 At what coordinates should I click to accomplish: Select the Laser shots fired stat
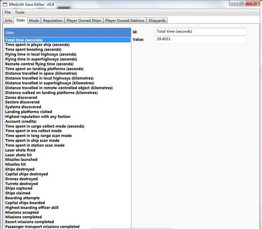[x=20, y=150]
